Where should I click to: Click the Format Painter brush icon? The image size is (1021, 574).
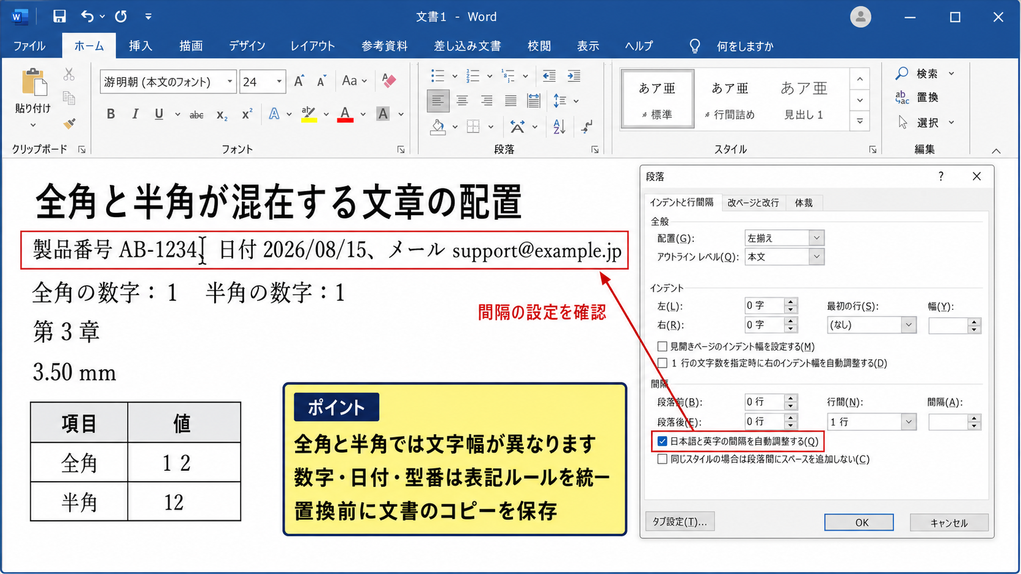point(70,123)
